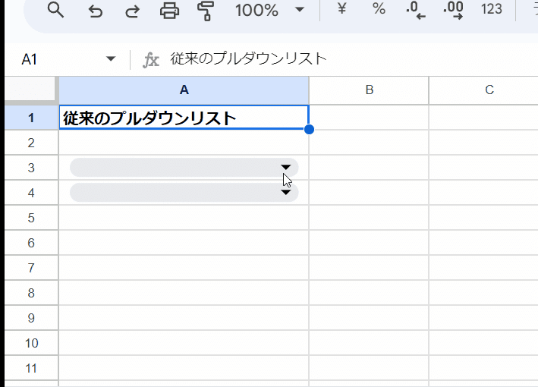Select row 10 header
Image resolution: width=538 pixels, height=387 pixels.
pos(31,343)
